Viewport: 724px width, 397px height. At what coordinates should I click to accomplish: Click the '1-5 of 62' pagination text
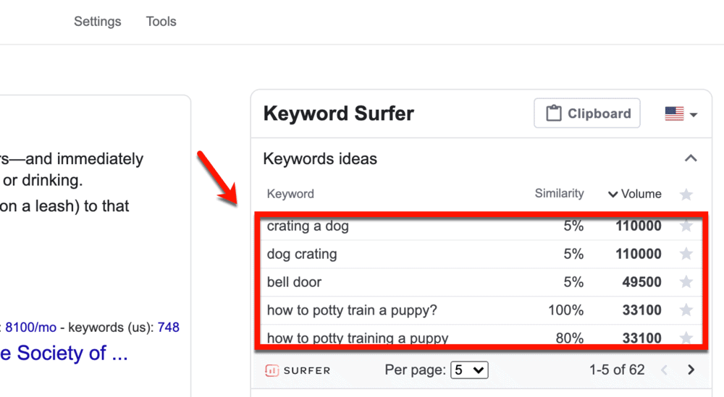coord(617,370)
